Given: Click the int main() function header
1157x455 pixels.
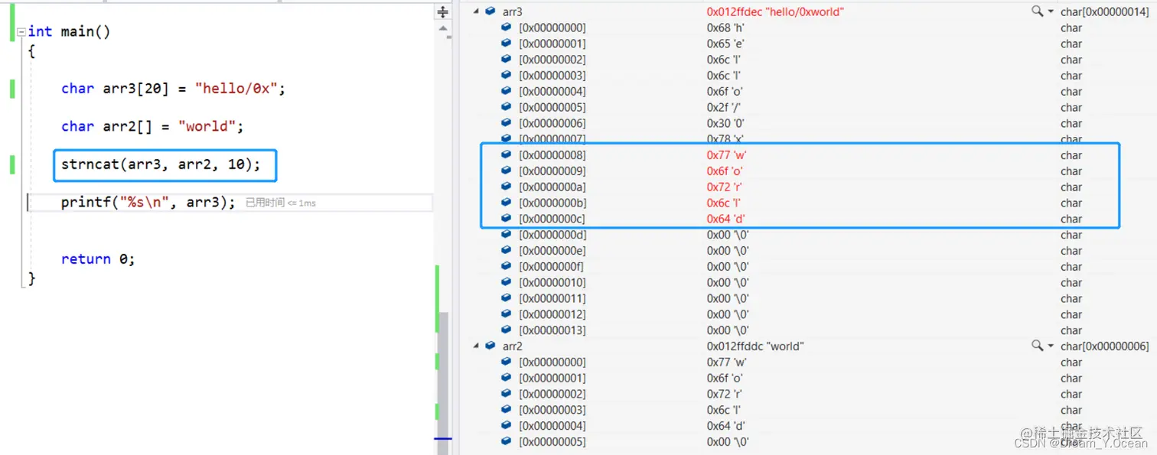Looking at the screenshot, I should pos(70,31).
